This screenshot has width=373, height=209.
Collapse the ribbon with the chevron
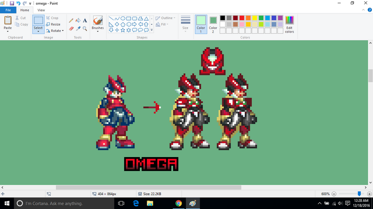coord(363,10)
